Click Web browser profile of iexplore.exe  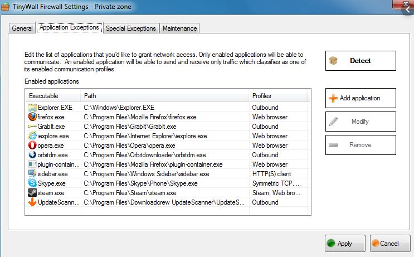(x=270, y=136)
